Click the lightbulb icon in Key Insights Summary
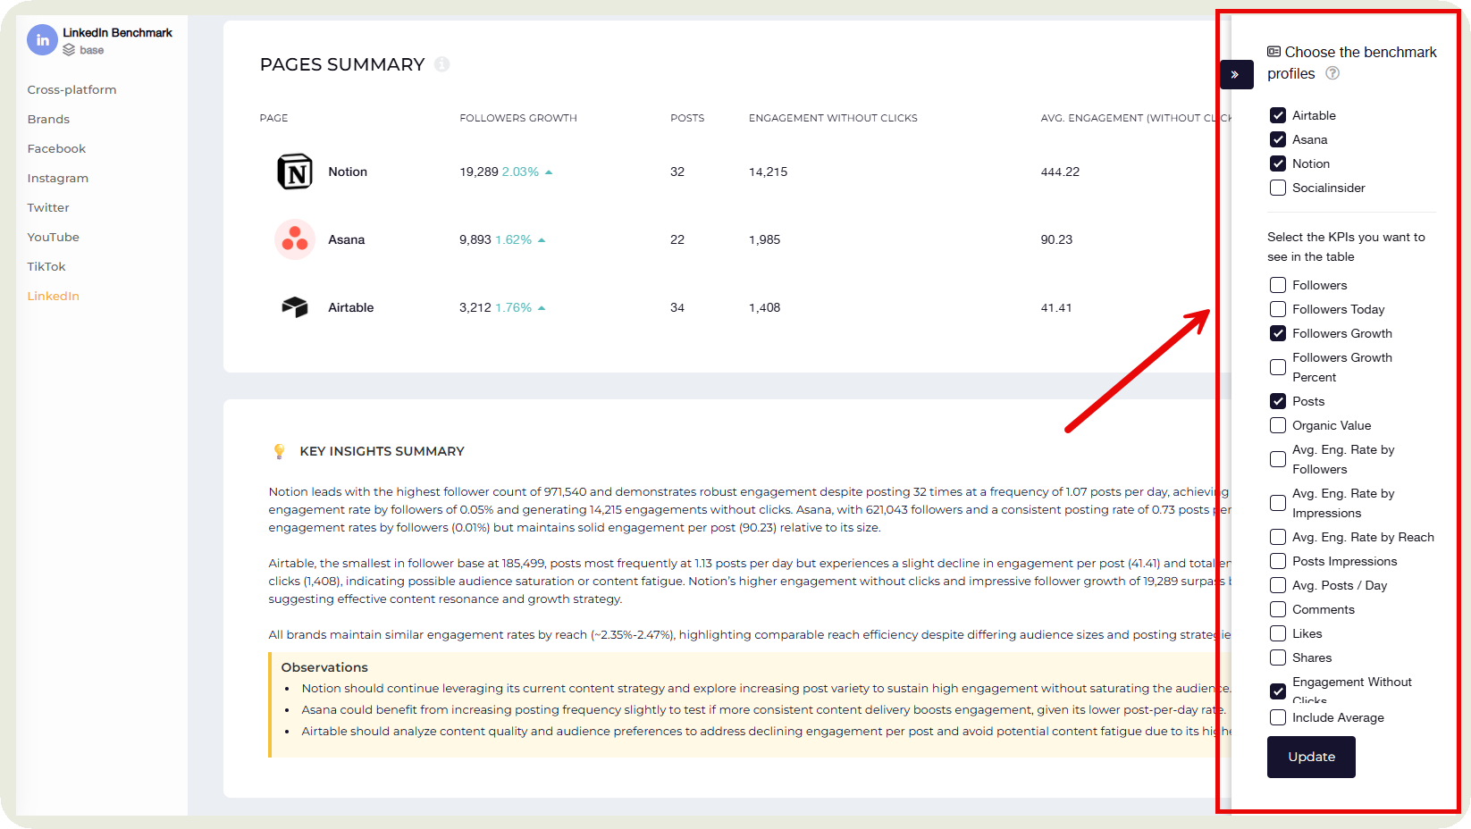The image size is (1471, 829). (278, 451)
